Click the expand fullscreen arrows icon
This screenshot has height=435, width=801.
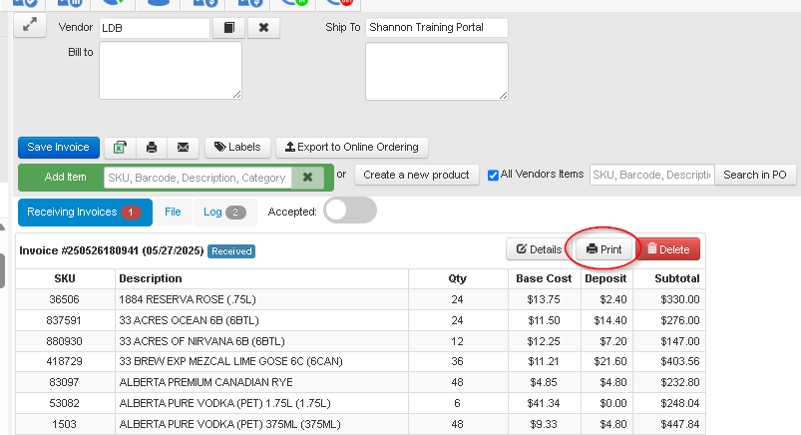click(x=30, y=25)
